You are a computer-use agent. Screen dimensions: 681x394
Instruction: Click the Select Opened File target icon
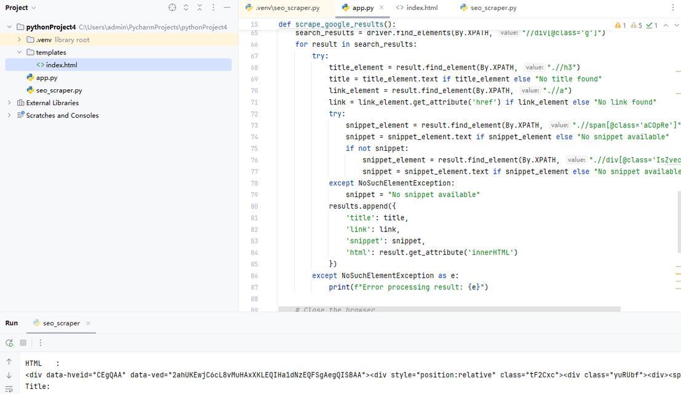(x=172, y=7)
